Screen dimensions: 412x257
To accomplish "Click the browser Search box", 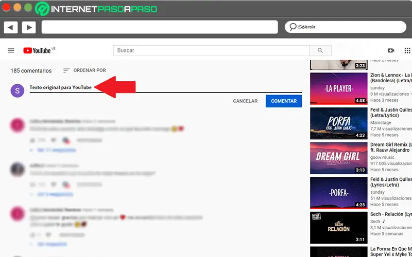I will [x=345, y=27].
